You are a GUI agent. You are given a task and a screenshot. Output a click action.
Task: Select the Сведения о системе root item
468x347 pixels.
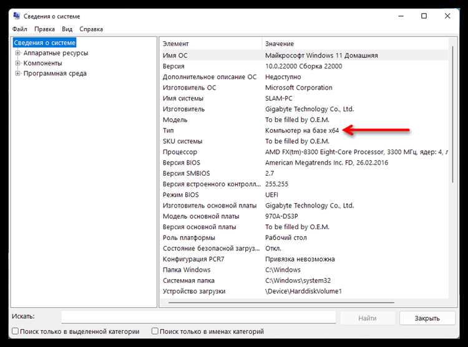(x=44, y=43)
